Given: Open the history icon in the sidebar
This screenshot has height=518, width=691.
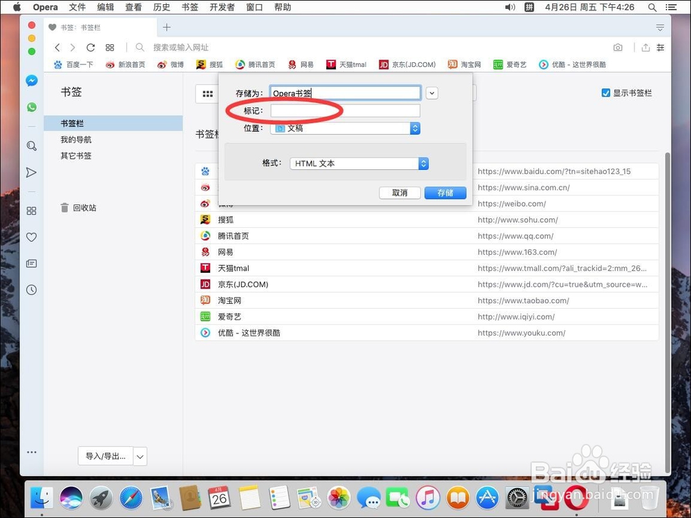Looking at the screenshot, I should (x=31, y=290).
